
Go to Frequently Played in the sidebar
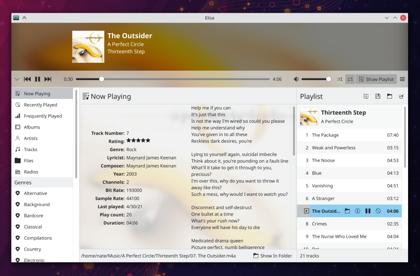pyautogui.click(x=43, y=116)
